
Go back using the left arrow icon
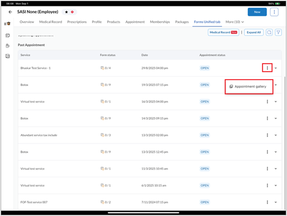pos(10,12)
